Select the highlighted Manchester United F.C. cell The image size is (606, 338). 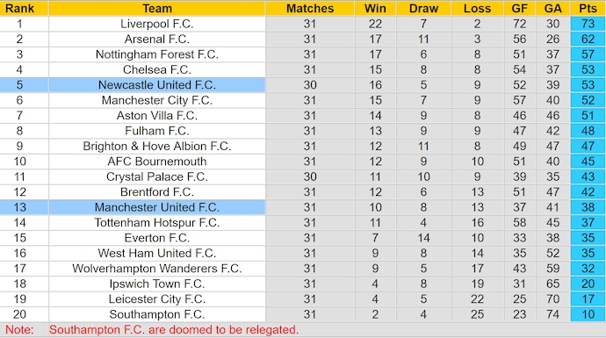coord(157,207)
